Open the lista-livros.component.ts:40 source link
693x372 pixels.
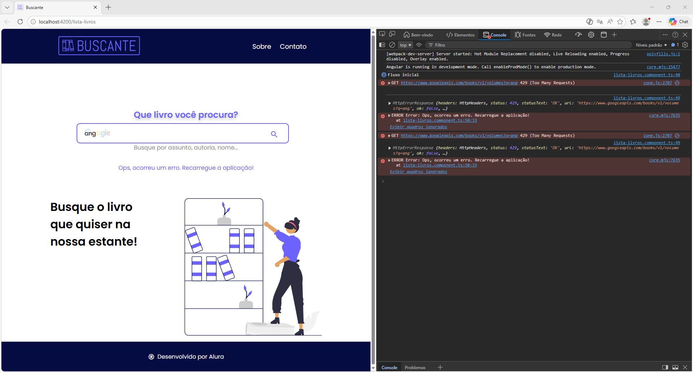click(x=646, y=75)
